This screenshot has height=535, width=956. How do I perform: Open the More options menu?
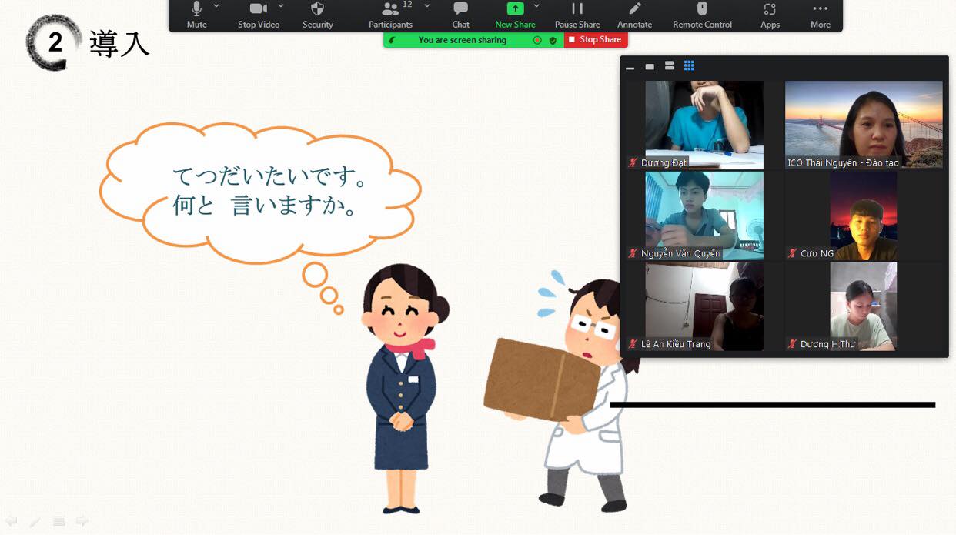pyautogui.click(x=820, y=15)
